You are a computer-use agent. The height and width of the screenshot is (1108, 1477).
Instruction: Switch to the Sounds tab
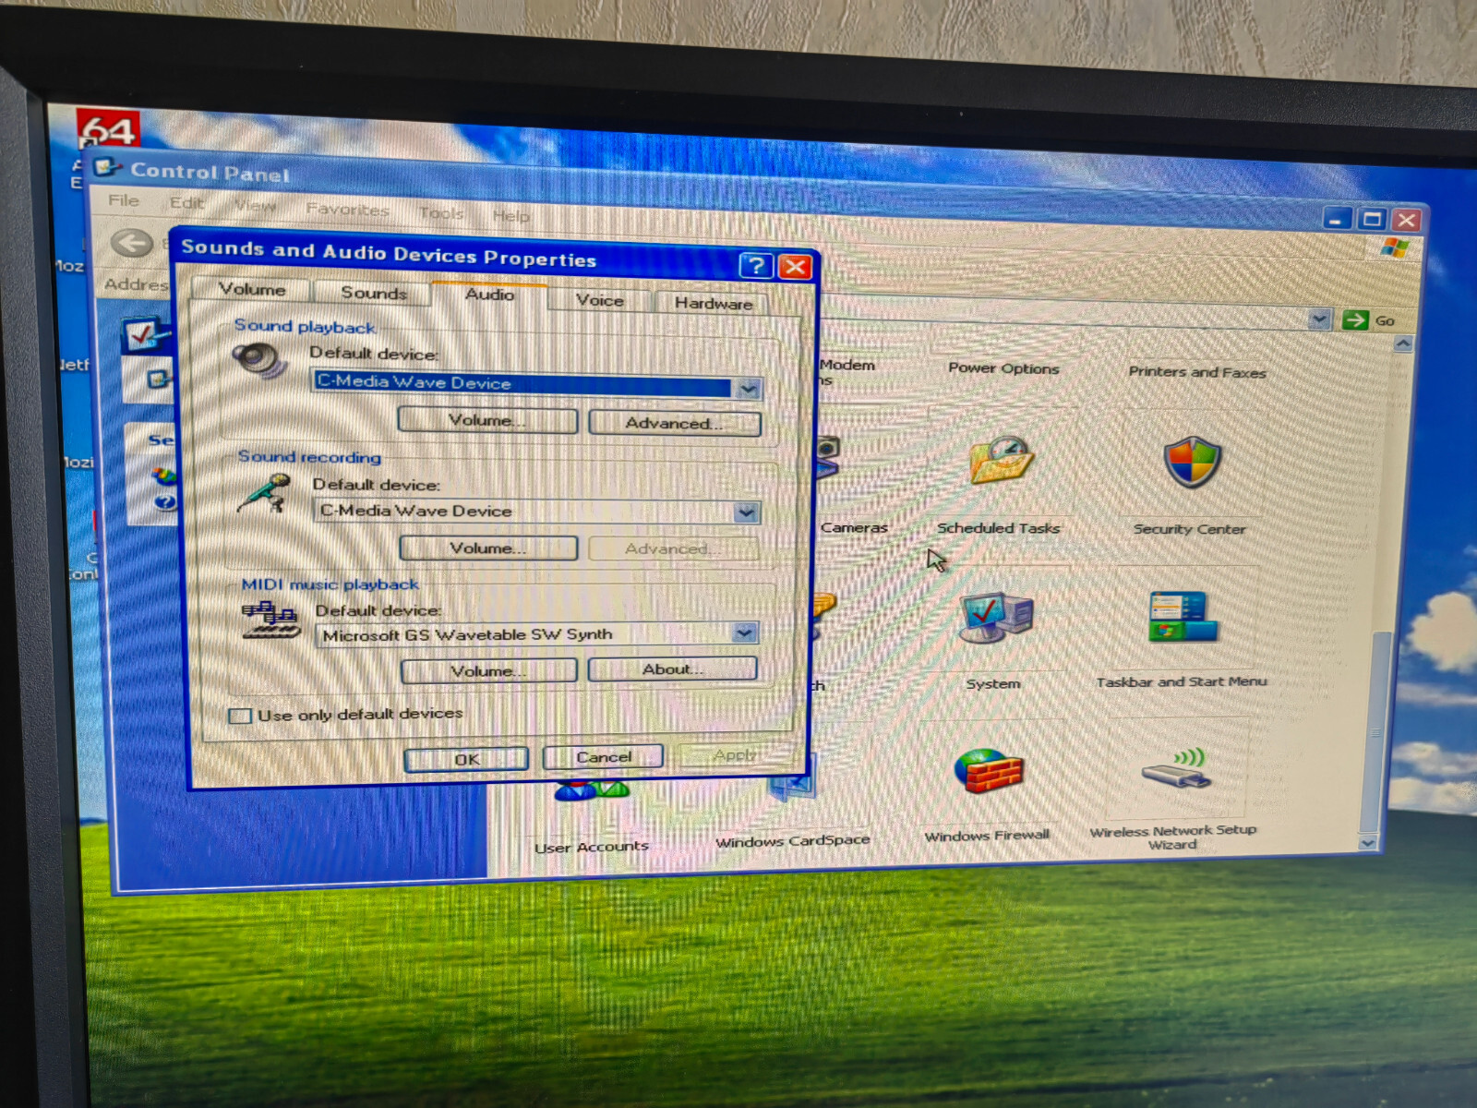point(374,293)
